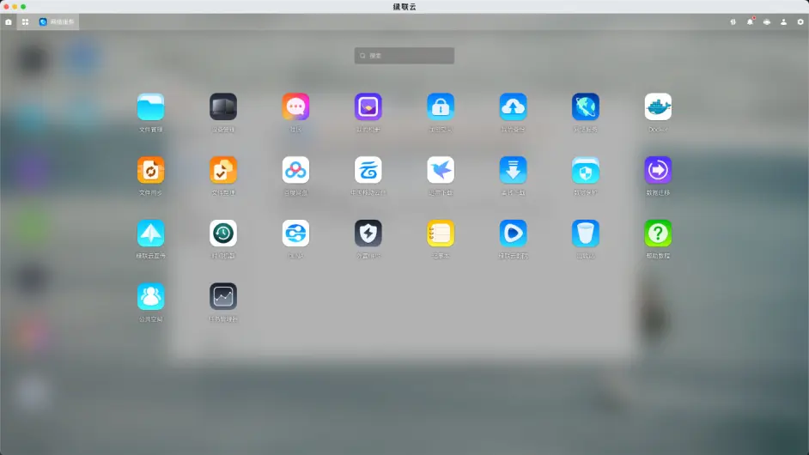Viewport: 809px width, 455px height.
Task: Click the search field in the launcher
Action: pyautogui.click(x=404, y=56)
